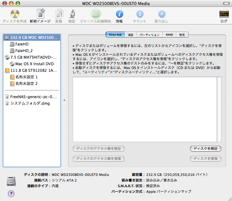Viewport: 232px width, 201px height.
Task: Click the sidebar splitter handle dot
Action: pos(64,100)
